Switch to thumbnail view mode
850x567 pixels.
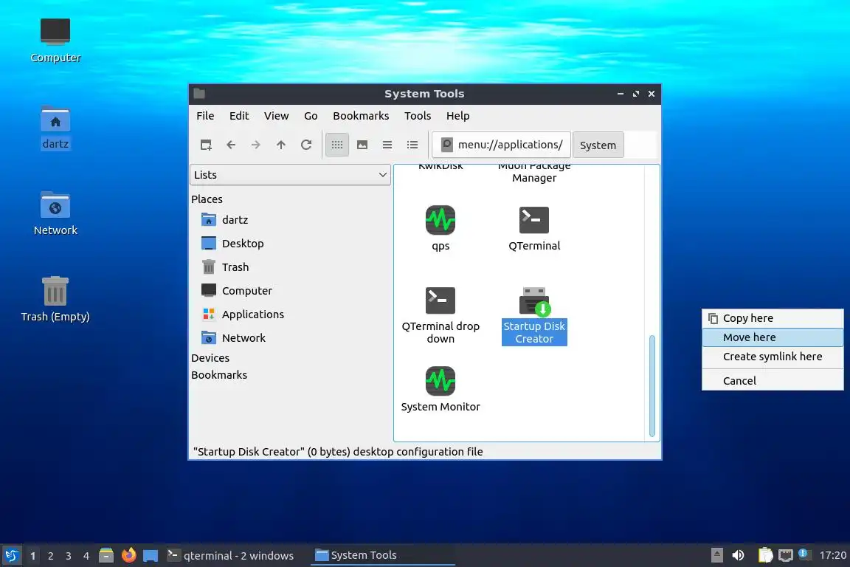click(362, 145)
